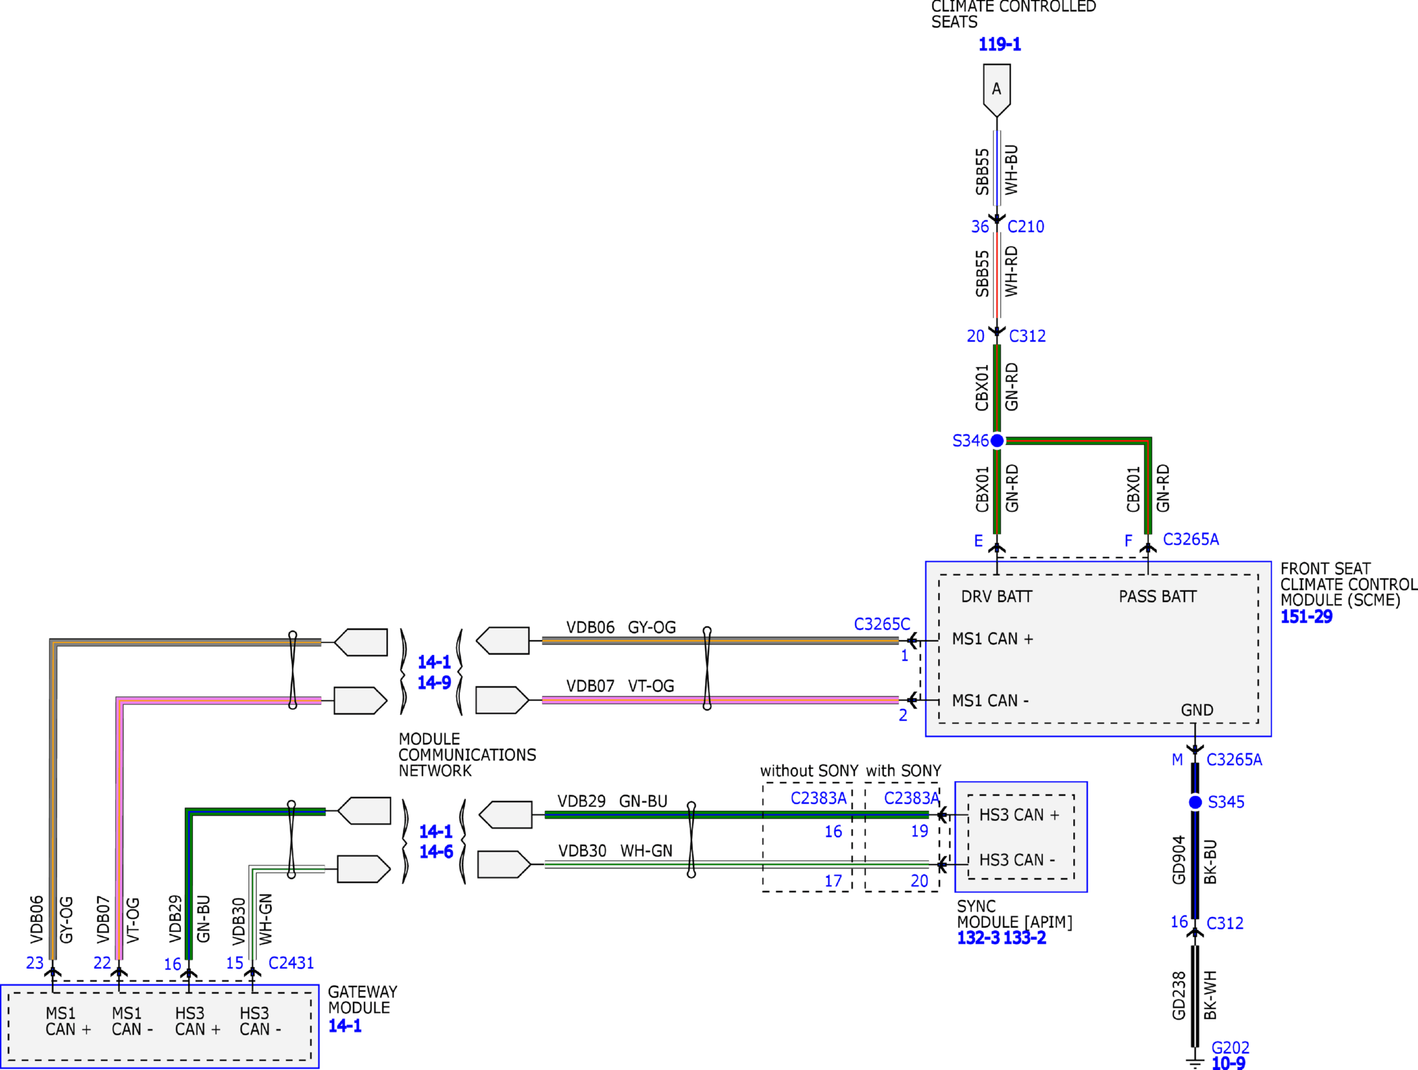The height and width of the screenshot is (1070, 1418).
Task: Click VDB06 GY-OG horizontal wire label
Action: 621,628
